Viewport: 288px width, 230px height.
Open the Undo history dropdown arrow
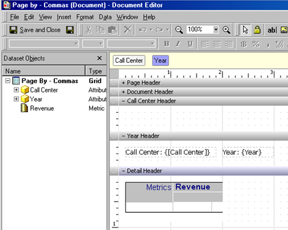pyautogui.click(x=151, y=30)
